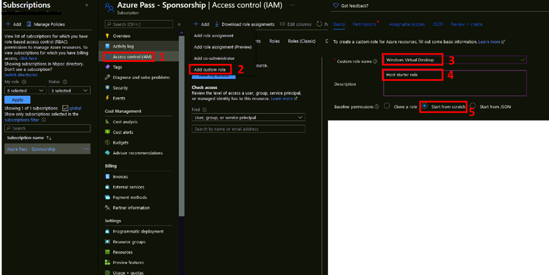Open Learn more link in custom role pane
This screenshot has height=275, width=549.
(491, 42)
